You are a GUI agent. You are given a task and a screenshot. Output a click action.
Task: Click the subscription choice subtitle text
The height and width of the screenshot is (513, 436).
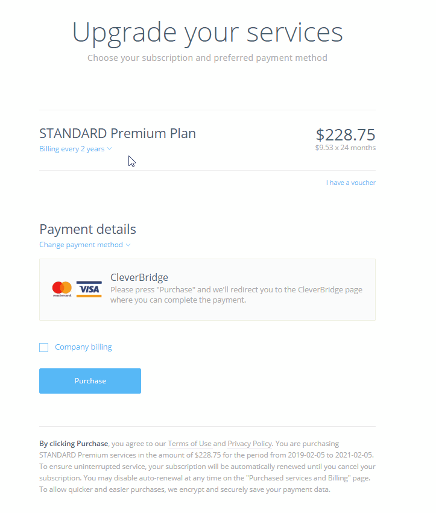coord(207,57)
